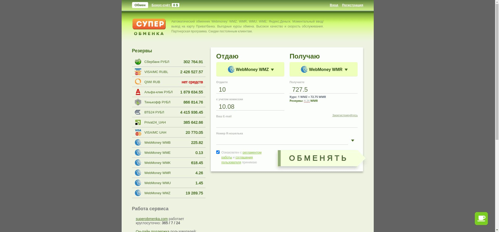The image size is (499, 232).
Task: Click the Получаете amount field
Action: (323, 89)
